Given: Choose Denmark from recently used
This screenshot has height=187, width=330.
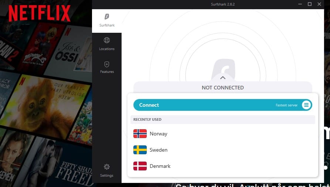Looking at the screenshot, I should pos(223,166).
